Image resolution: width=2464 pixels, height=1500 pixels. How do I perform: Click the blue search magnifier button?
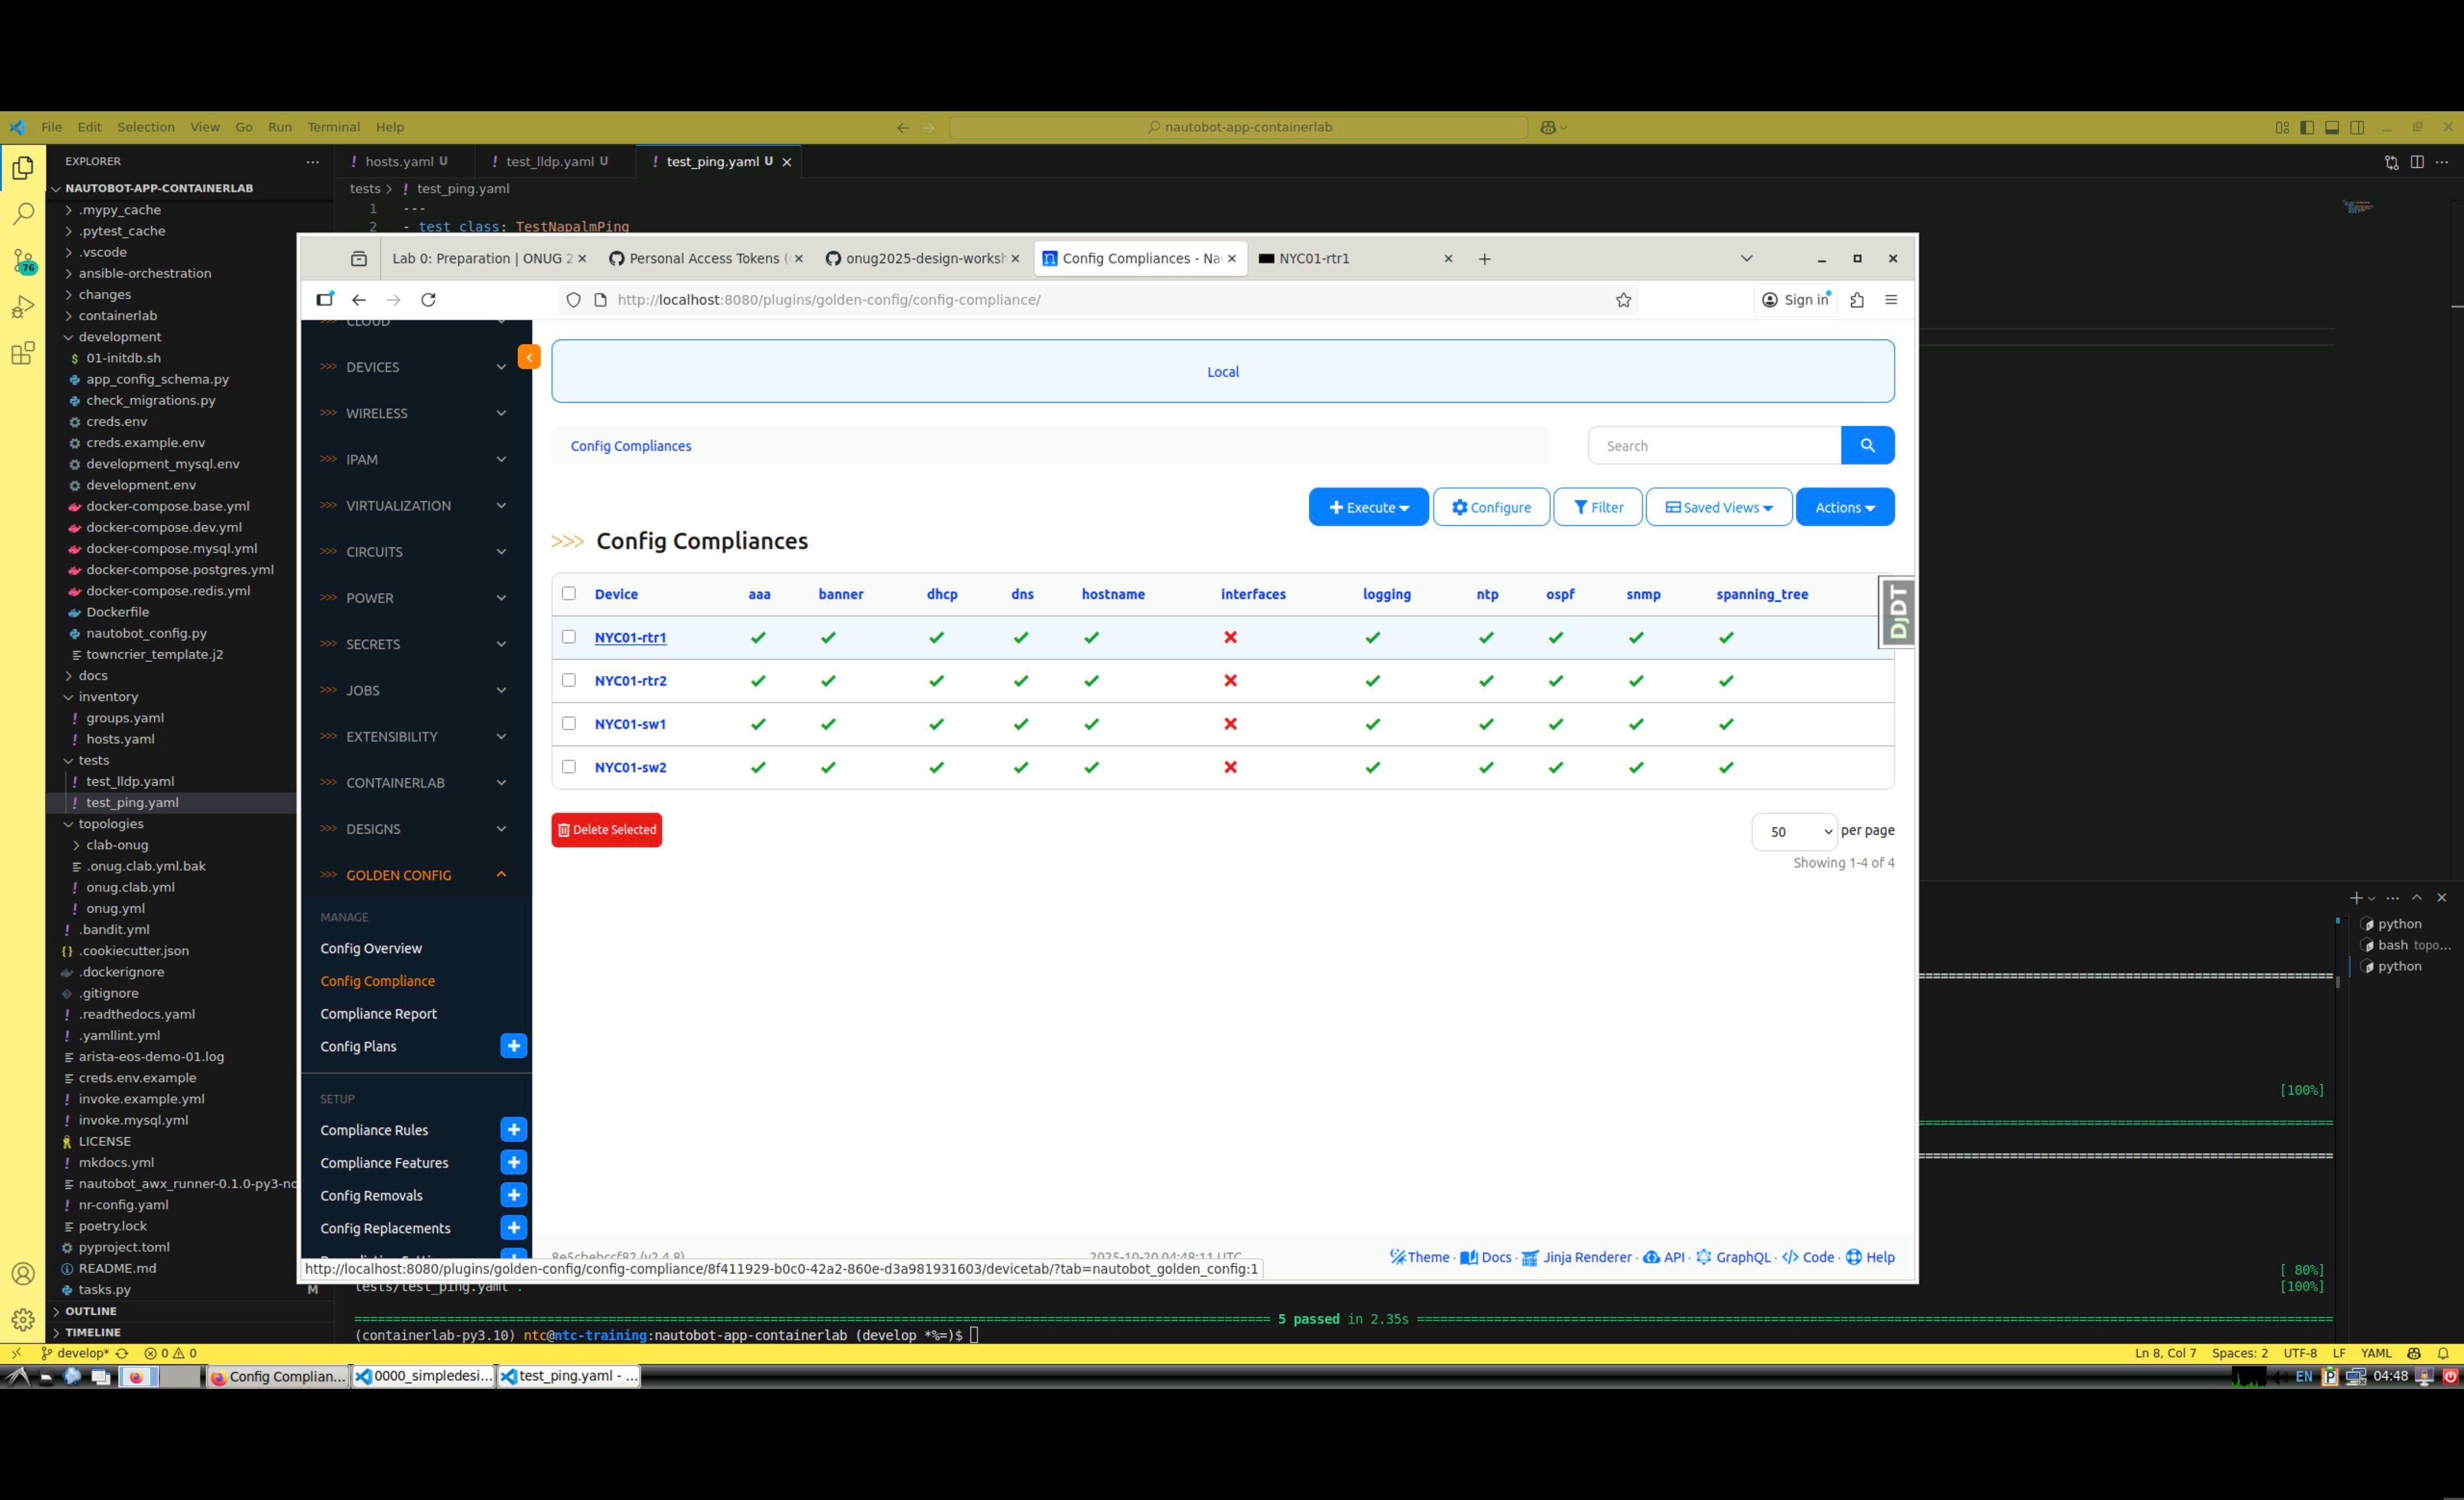1866,446
